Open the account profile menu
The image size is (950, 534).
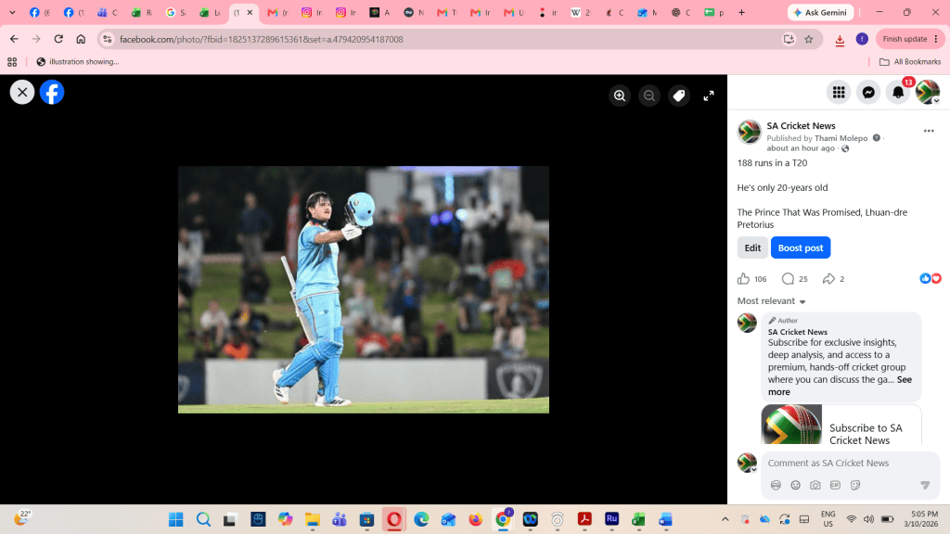928,92
